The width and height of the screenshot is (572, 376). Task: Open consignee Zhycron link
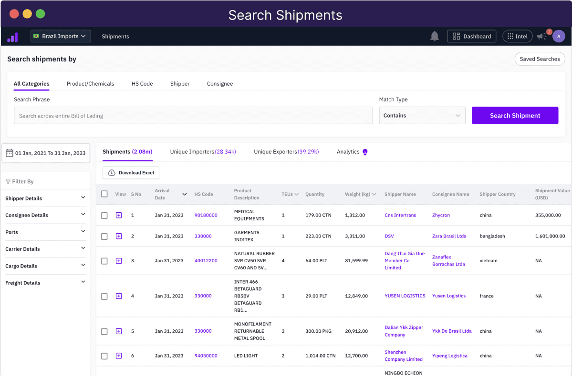click(441, 215)
